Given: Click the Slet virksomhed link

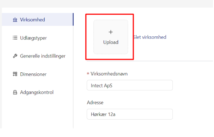Looking at the screenshot, I should 150,37.
